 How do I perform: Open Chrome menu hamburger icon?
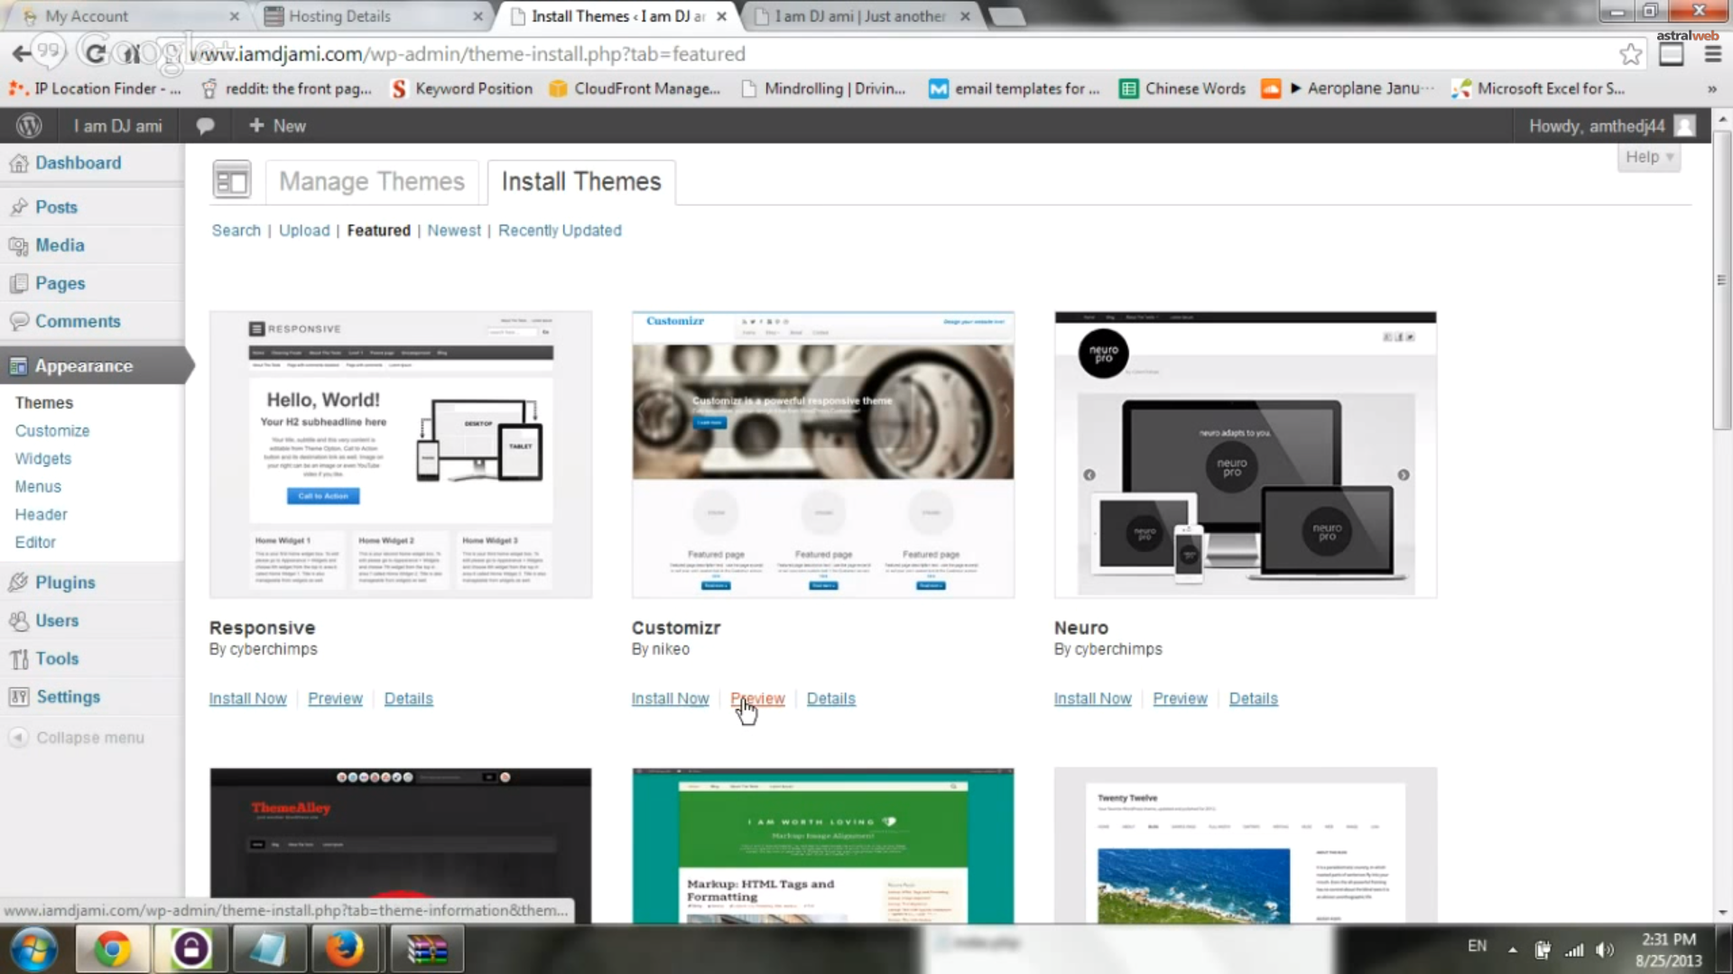1712,54
